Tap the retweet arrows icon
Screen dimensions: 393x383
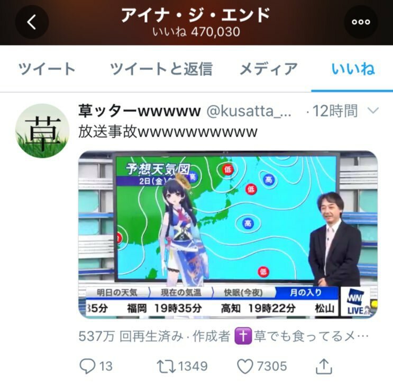[166, 367]
